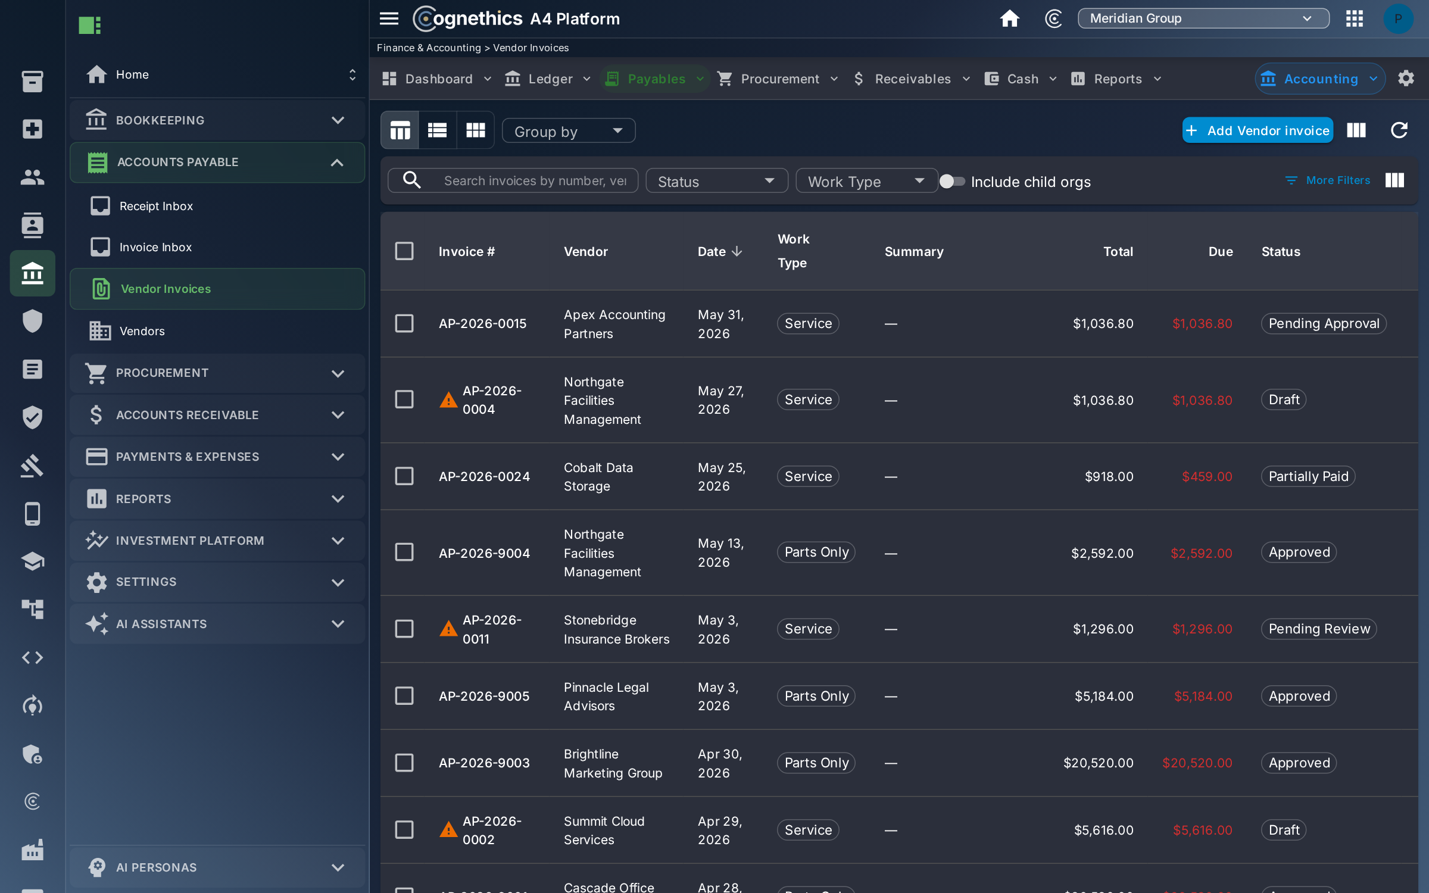Open Receipt Inbox in sidebar
Image resolution: width=1429 pixels, height=893 pixels.
pos(217,206)
